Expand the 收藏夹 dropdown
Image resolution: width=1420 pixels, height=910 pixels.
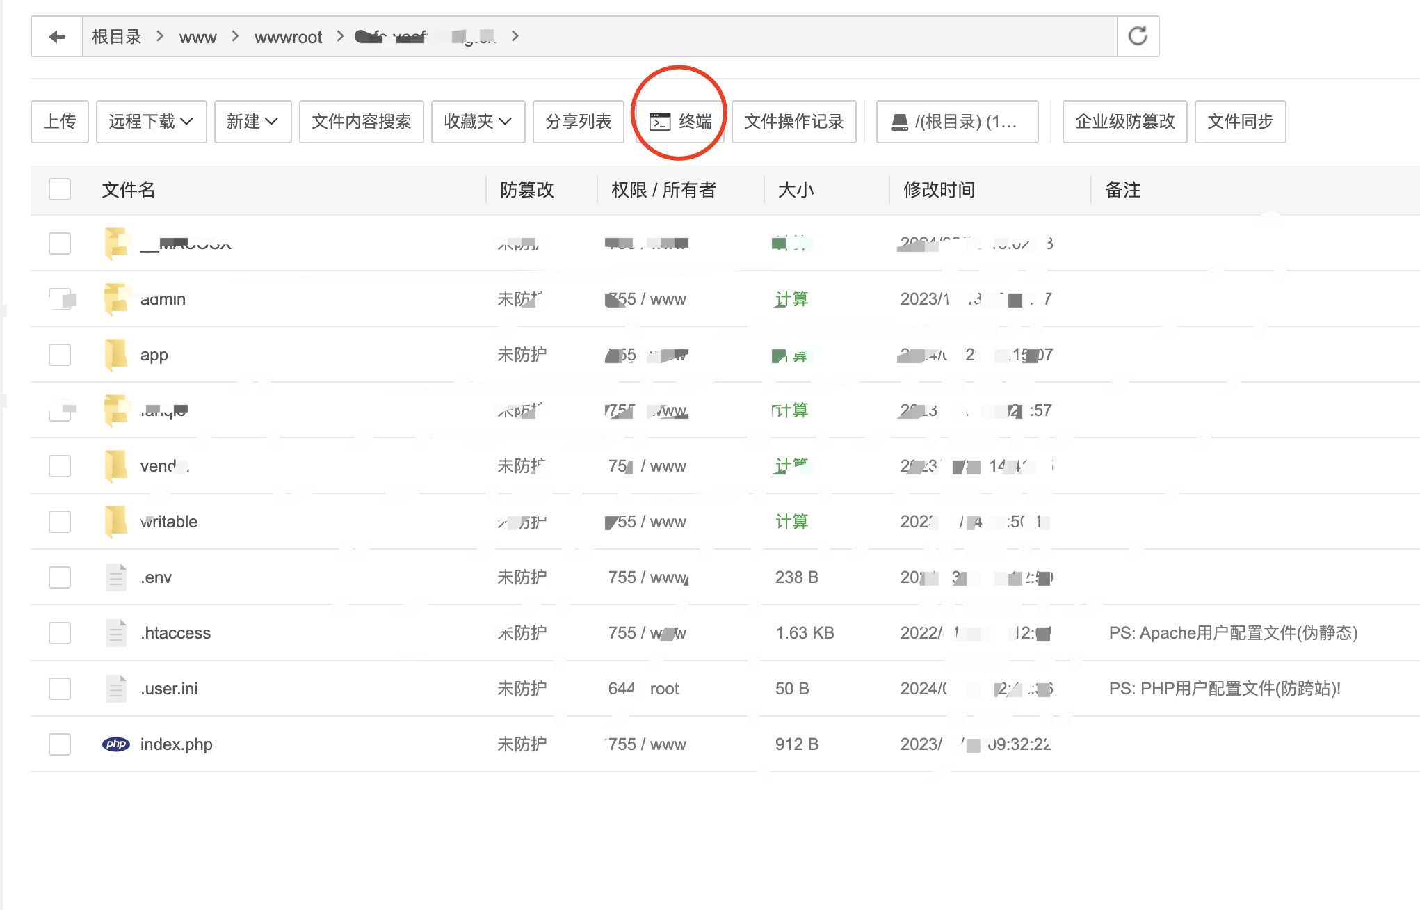478,122
